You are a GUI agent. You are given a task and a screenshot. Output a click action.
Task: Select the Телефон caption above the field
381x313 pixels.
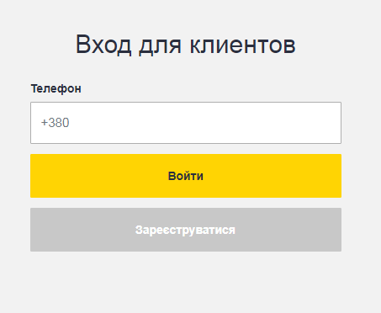[56, 88]
